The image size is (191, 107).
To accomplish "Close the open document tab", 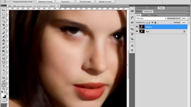I will tap(58, 6).
